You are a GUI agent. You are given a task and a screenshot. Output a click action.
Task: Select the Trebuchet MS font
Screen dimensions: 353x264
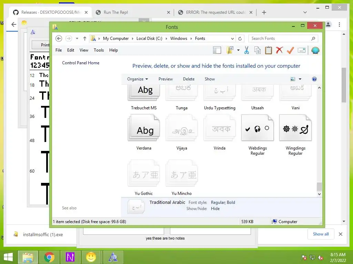pos(144,97)
